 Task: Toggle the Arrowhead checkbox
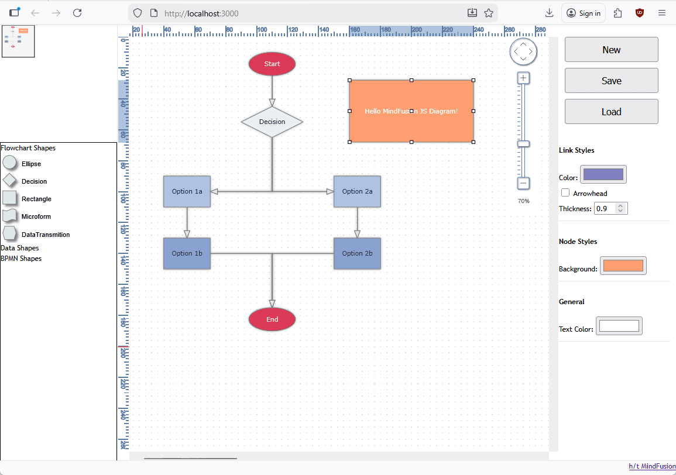(565, 192)
